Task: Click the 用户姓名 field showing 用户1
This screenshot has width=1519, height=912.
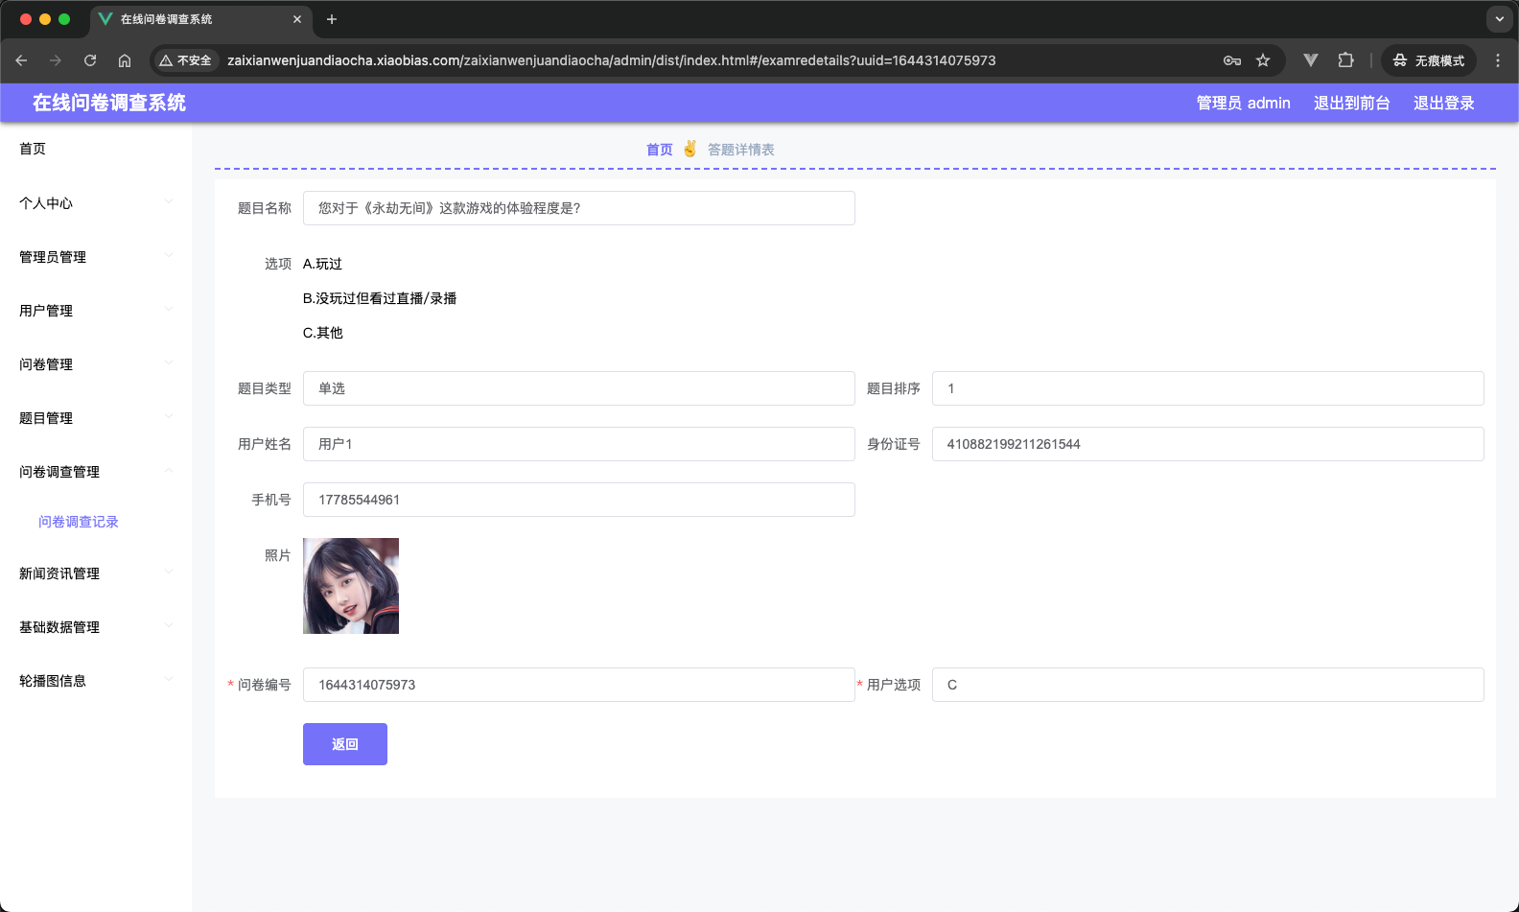Action: point(579,444)
